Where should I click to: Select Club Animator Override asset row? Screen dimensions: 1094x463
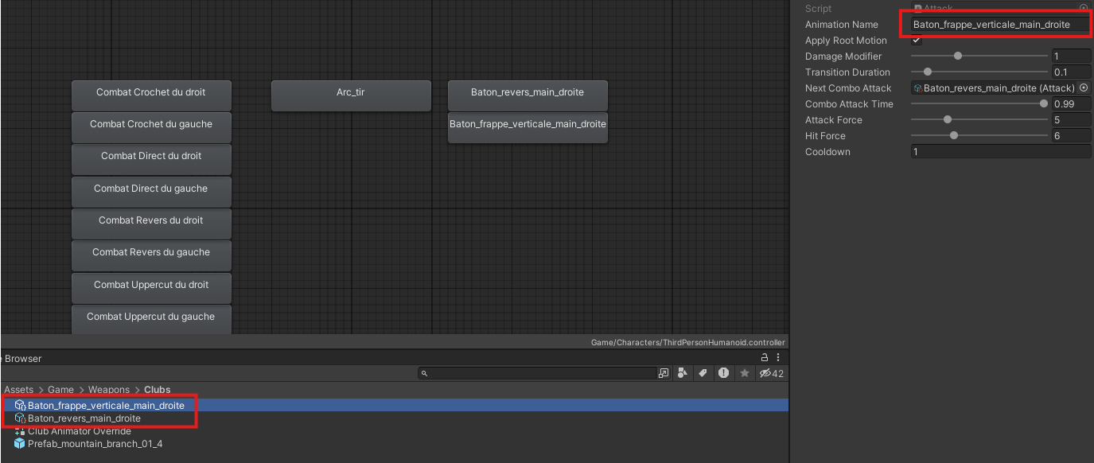click(395, 431)
